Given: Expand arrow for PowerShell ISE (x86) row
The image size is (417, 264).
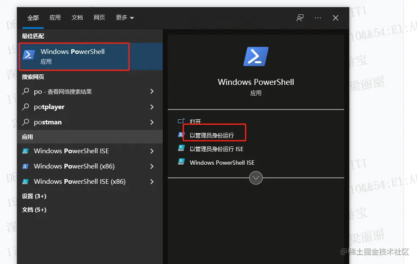Looking at the screenshot, I should point(152,181).
